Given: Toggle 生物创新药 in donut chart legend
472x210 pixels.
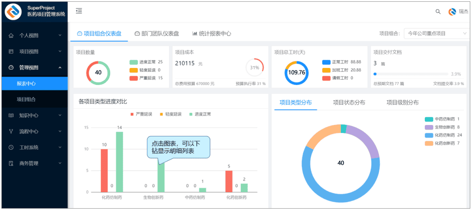Looking at the screenshot, I should (x=442, y=127).
